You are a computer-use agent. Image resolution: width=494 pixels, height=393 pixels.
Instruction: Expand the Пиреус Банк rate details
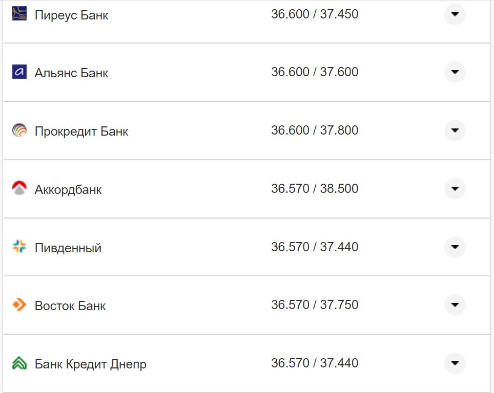click(x=455, y=14)
